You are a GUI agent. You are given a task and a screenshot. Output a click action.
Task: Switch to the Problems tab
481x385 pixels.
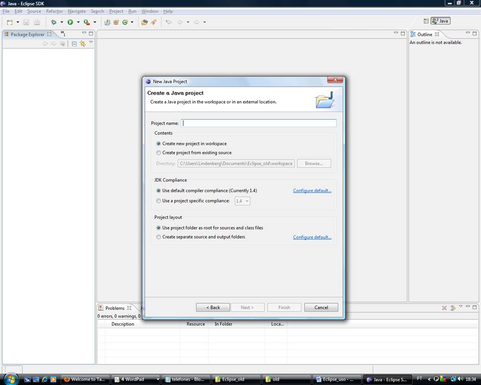point(115,308)
